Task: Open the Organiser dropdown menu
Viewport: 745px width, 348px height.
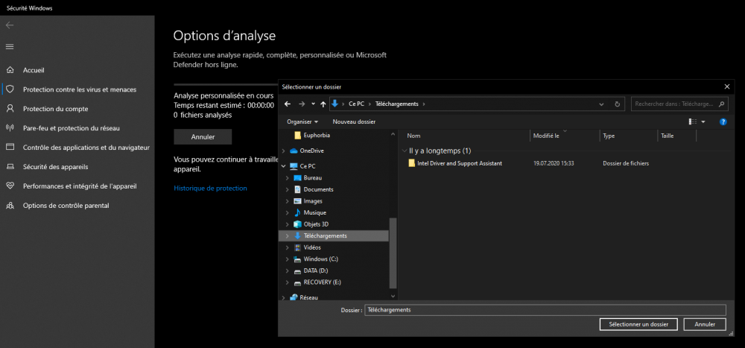Action: tap(302, 121)
